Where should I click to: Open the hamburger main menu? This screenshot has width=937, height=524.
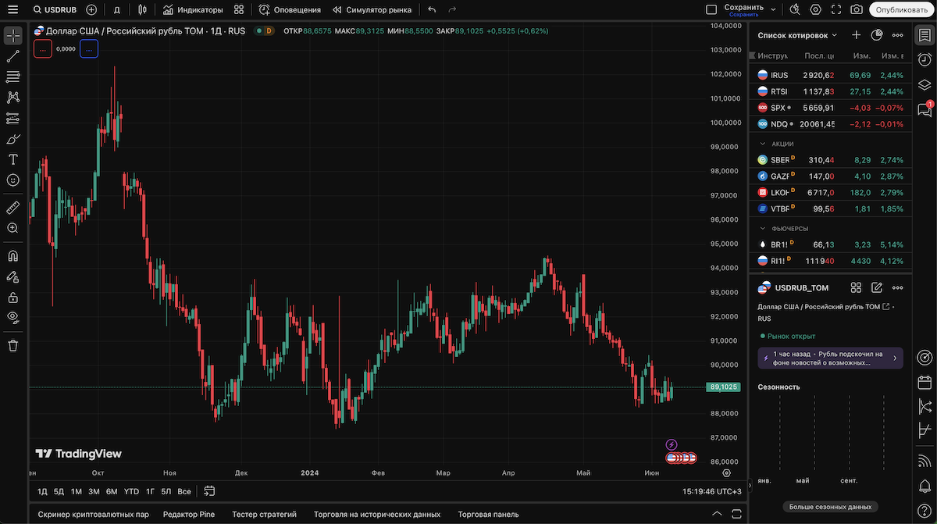[12, 9]
